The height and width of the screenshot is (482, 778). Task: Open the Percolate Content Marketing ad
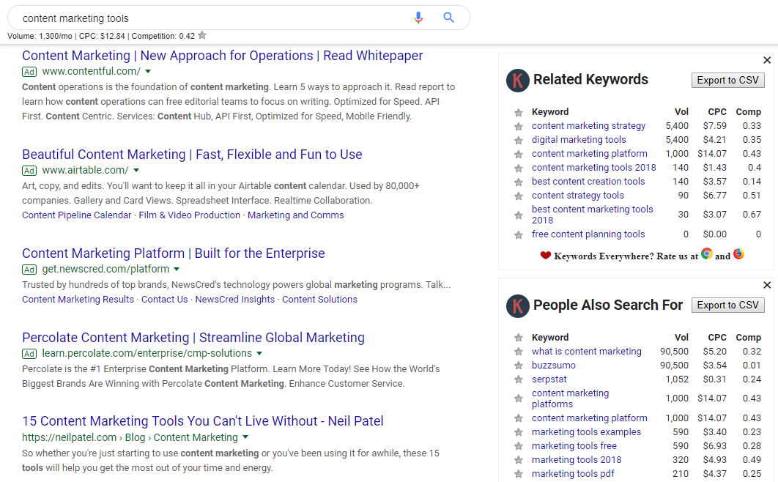[193, 338]
